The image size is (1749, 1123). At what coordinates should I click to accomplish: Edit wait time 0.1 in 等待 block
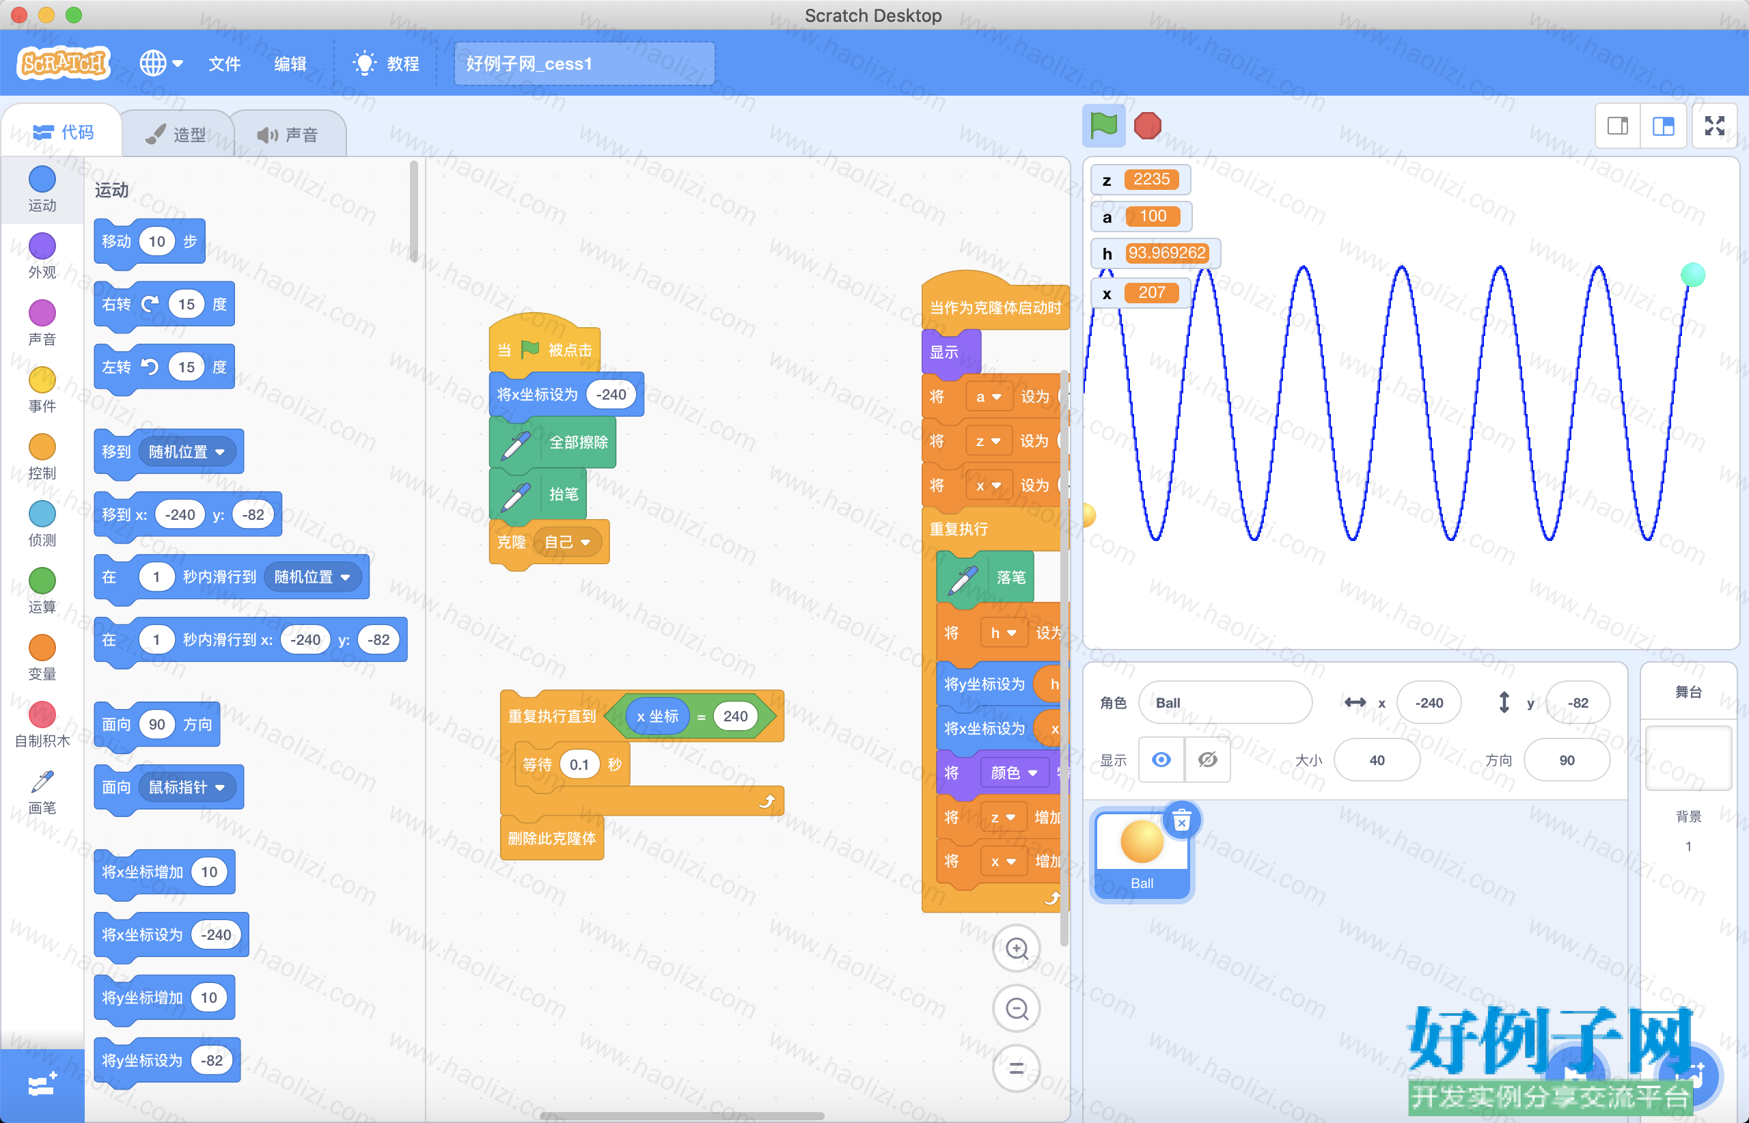click(579, 764)
